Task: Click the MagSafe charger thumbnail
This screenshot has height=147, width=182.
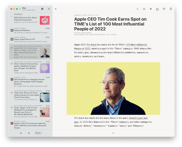Action: [45, 68]
